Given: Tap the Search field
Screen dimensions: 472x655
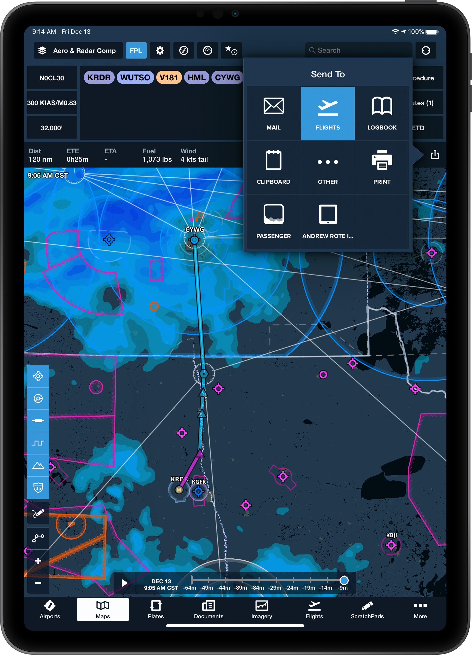Looking at the screenshot, I should pos(358,50).
